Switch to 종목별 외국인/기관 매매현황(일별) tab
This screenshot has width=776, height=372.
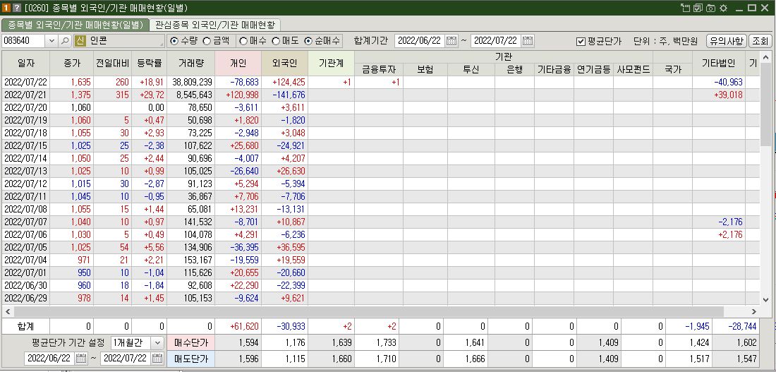click(75, 25)
